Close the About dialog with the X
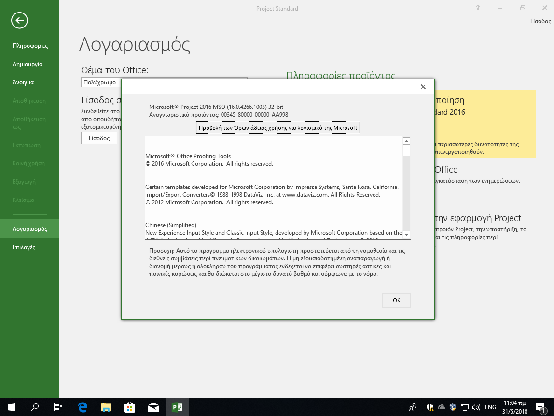Screen dimensions: 554x416 [x=423, y=87]
